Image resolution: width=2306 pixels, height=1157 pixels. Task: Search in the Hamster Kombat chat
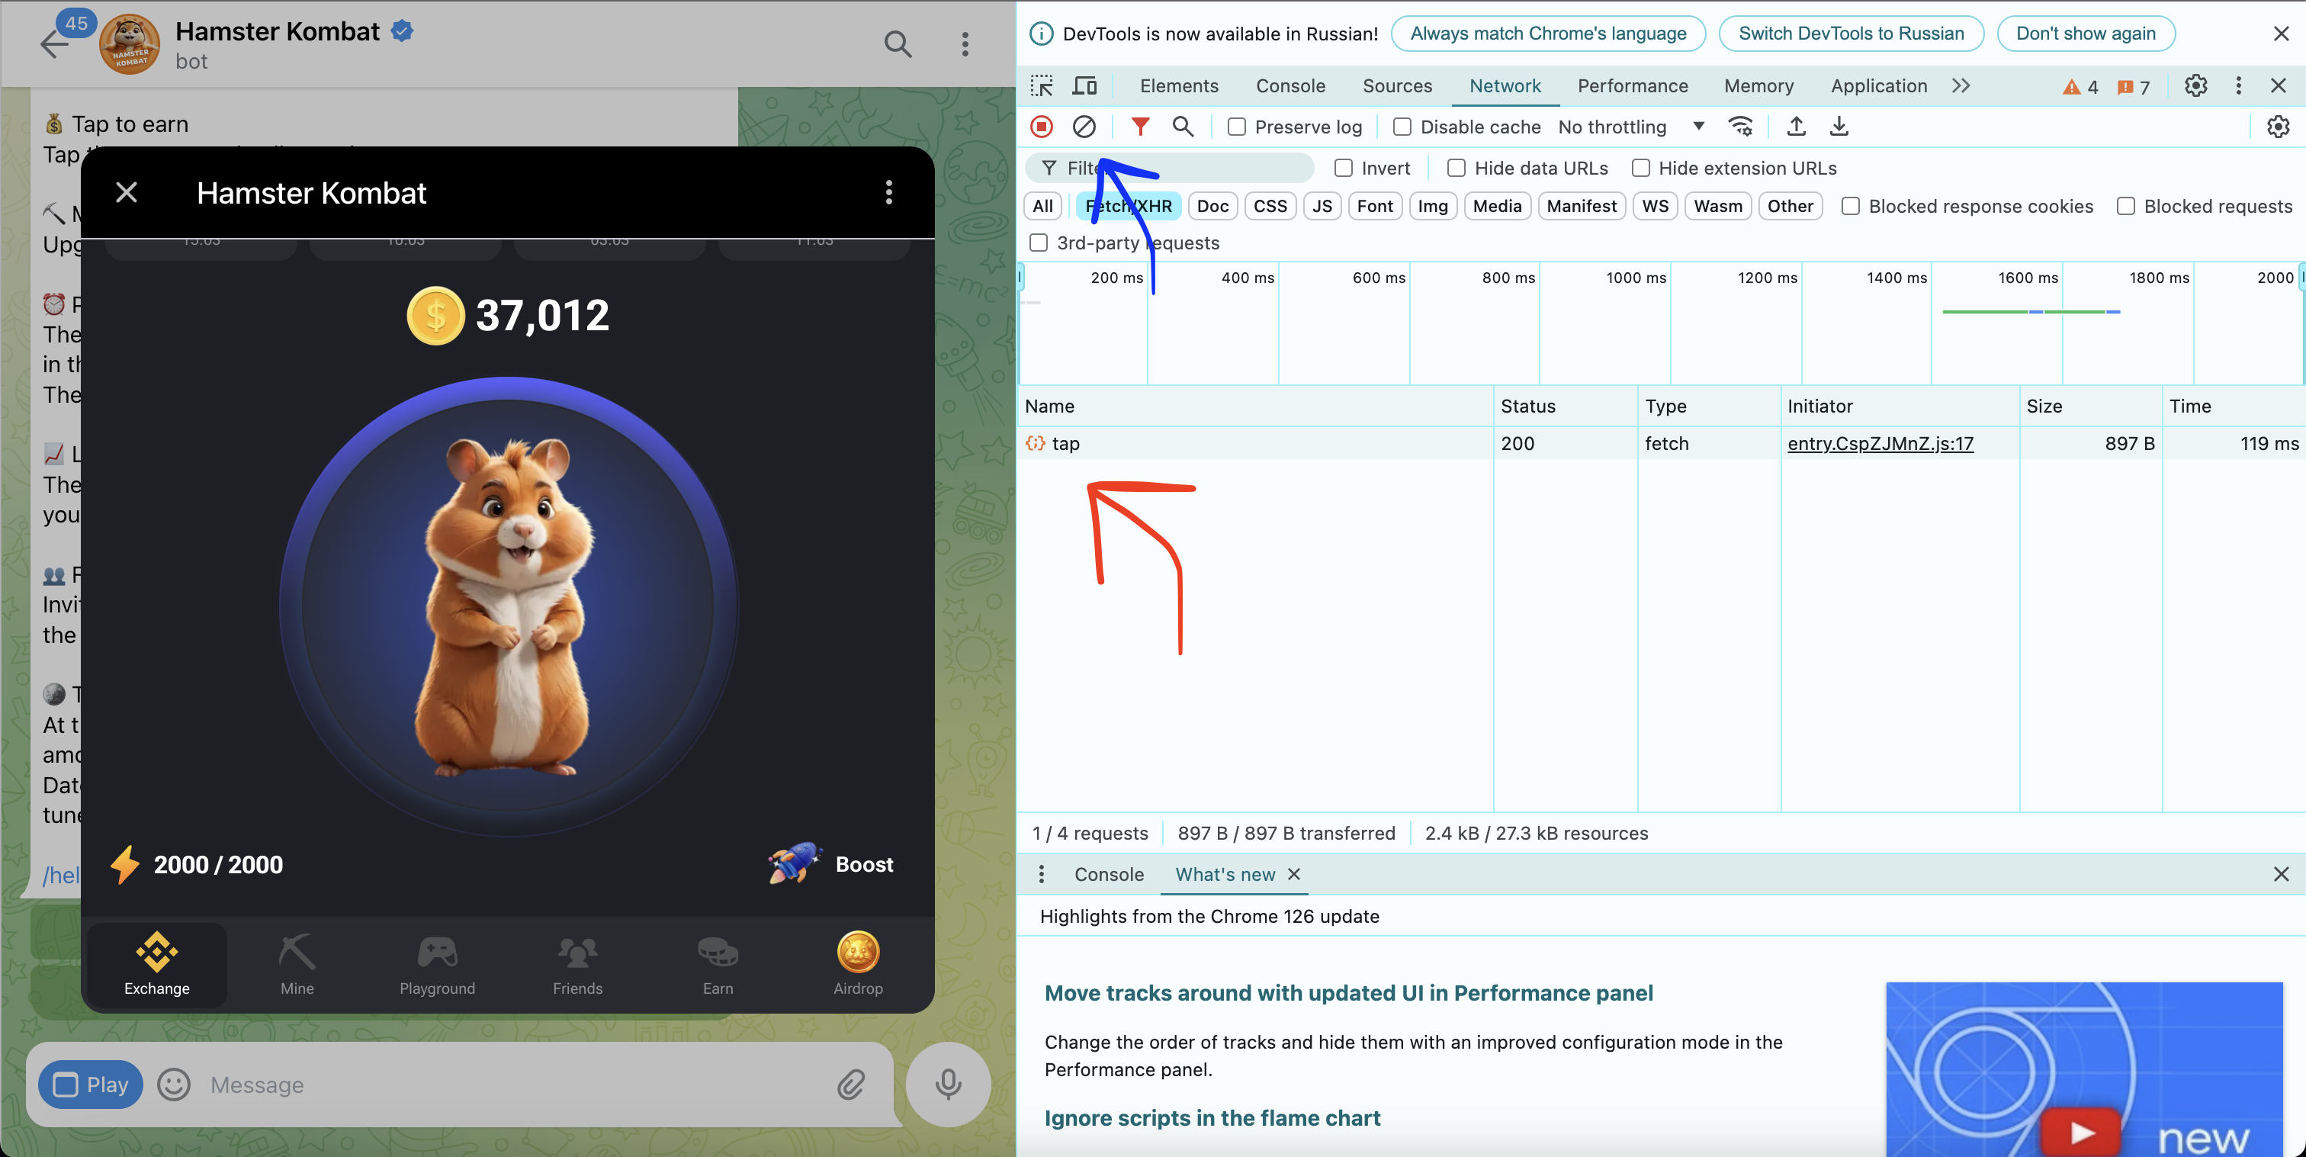click(x=898, y=44)
